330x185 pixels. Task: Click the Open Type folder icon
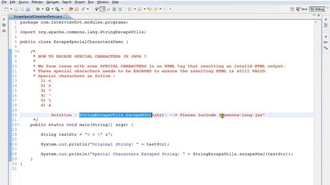pyautogui.click(x=77, y=9)
